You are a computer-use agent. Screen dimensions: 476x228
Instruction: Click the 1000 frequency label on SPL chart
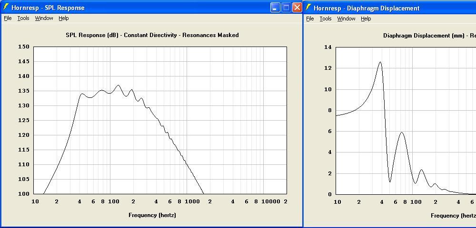(191, 201)
